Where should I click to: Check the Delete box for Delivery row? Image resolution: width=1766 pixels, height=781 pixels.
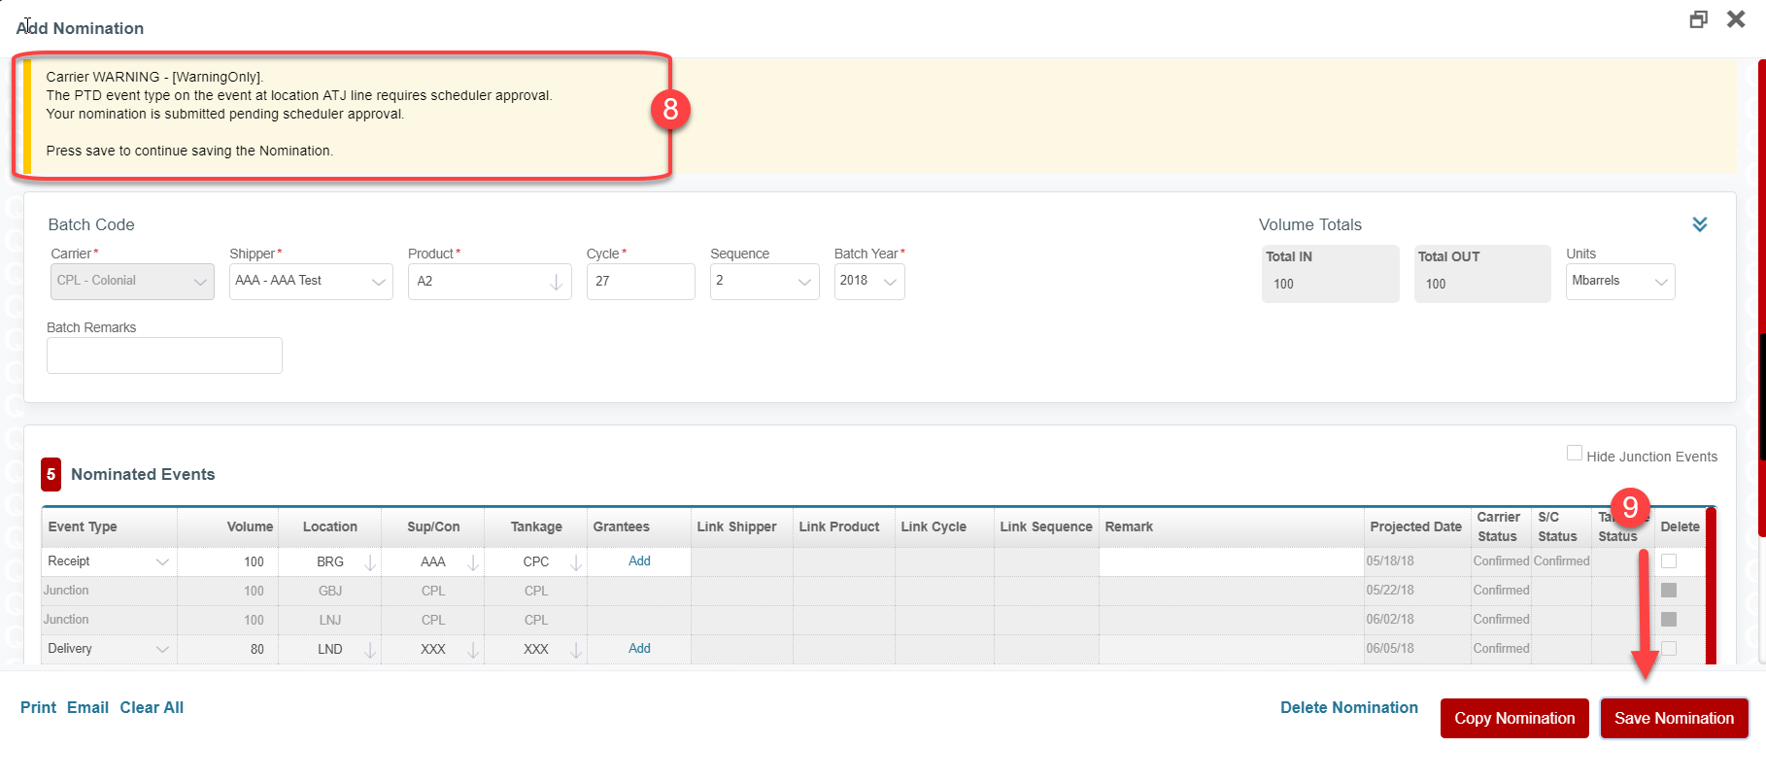(x=1668, y=648)
